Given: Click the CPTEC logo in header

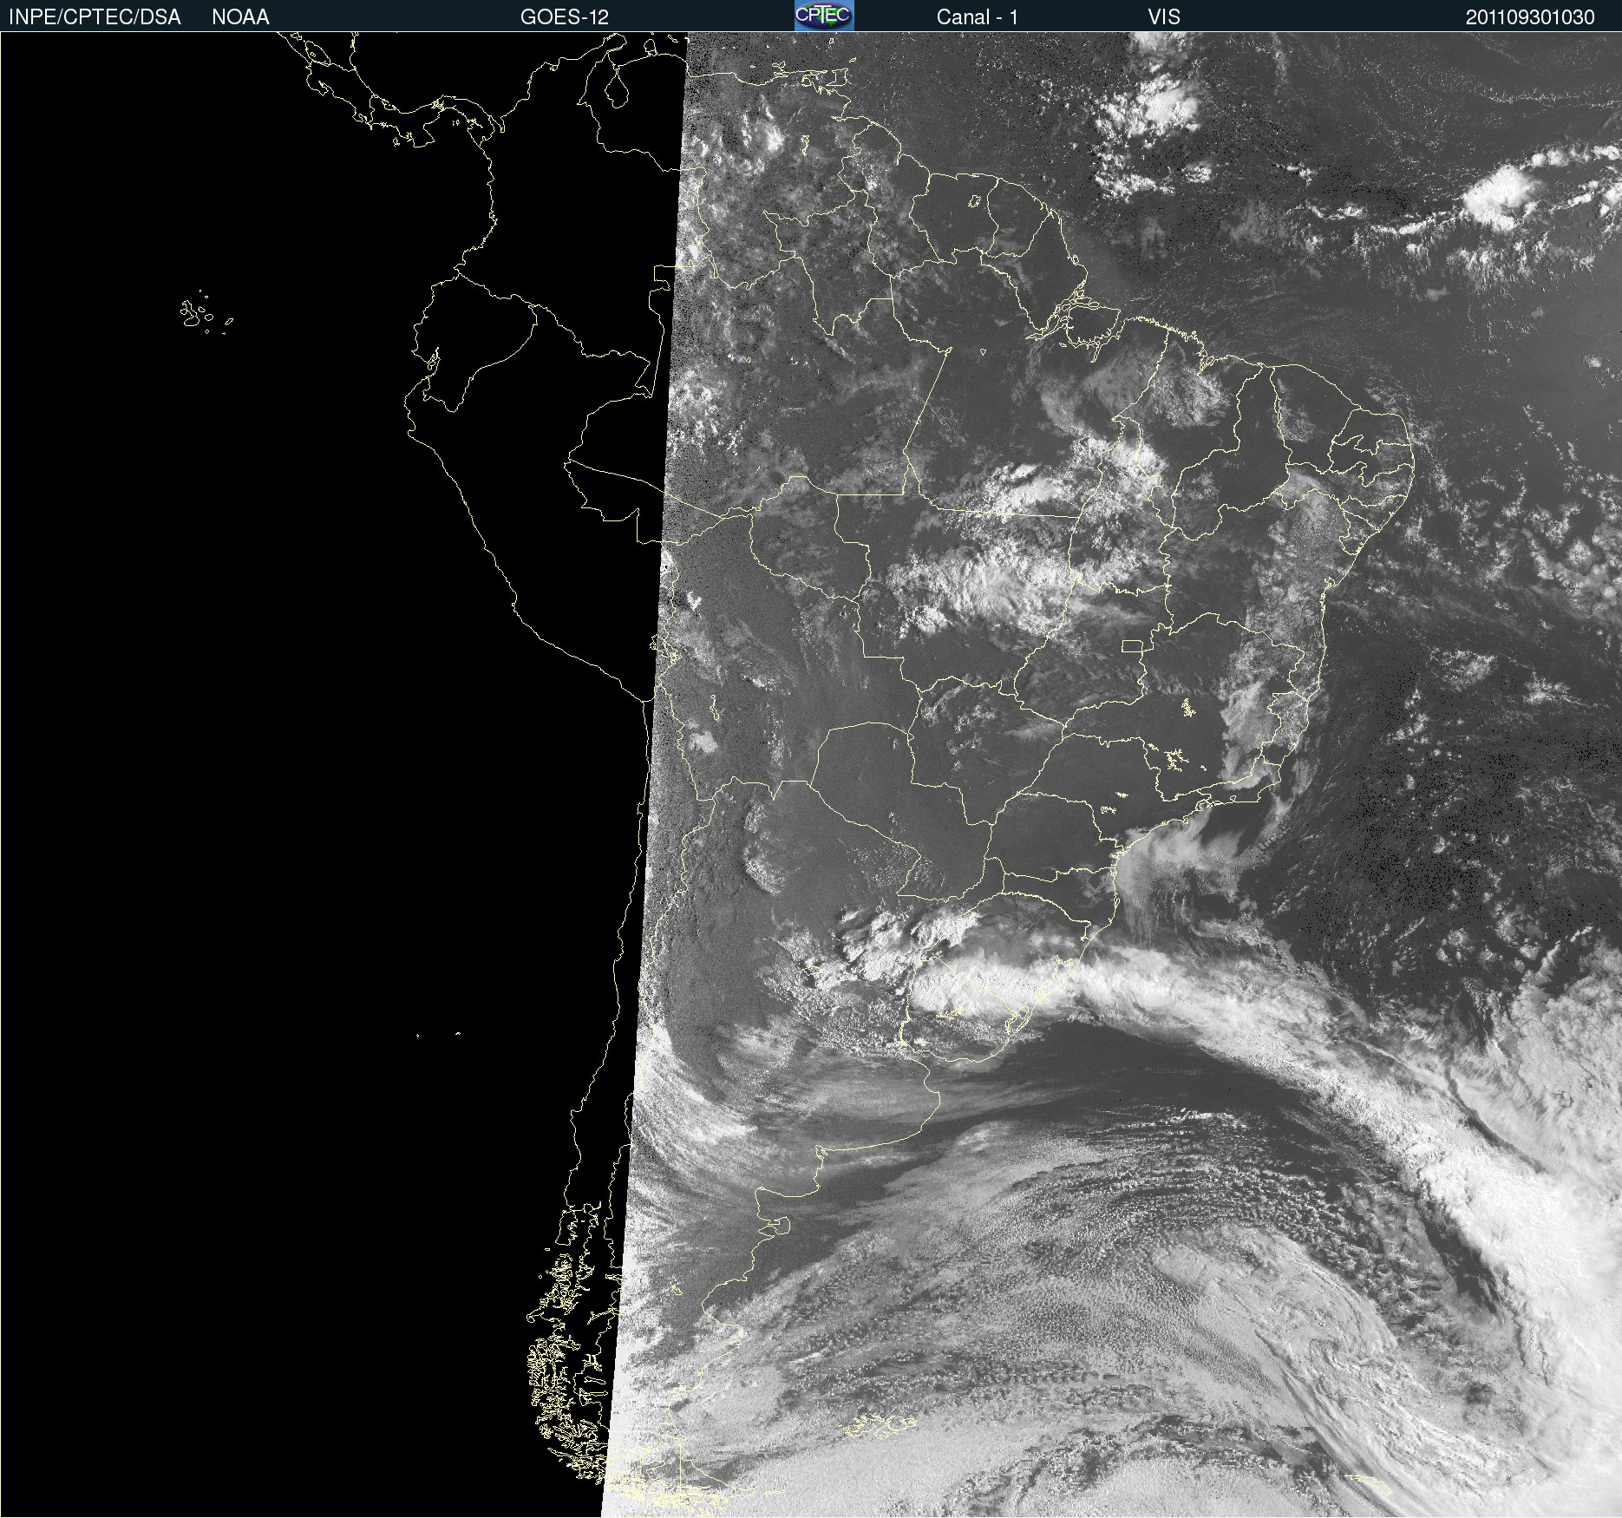Looking at the screenshot, I should (x=824, y=16).
